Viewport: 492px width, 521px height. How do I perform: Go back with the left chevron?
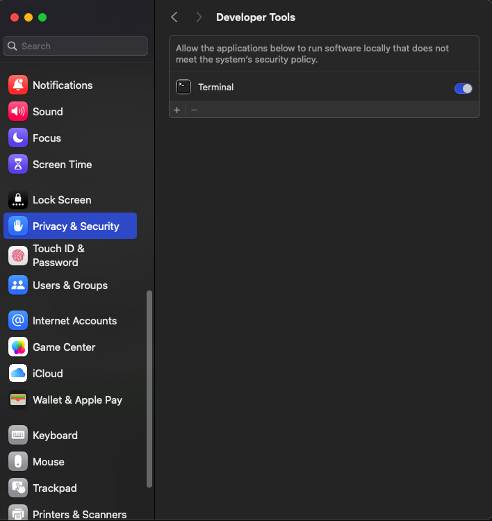(174, 17)
